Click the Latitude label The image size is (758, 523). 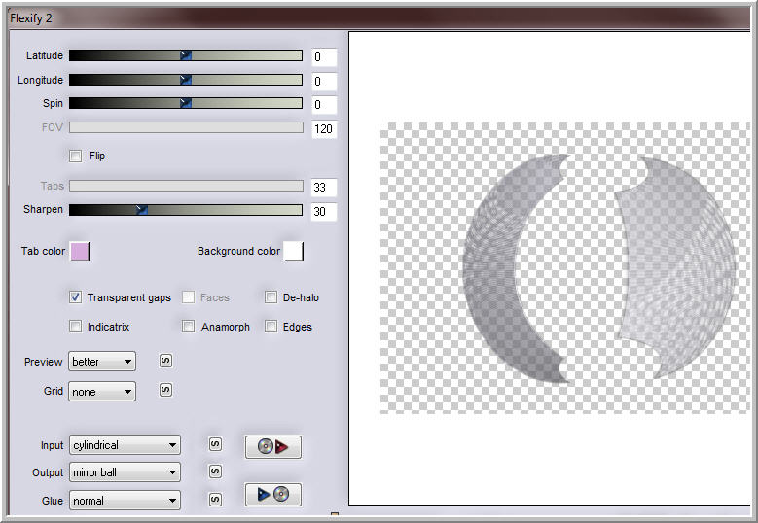pos(45,55)
